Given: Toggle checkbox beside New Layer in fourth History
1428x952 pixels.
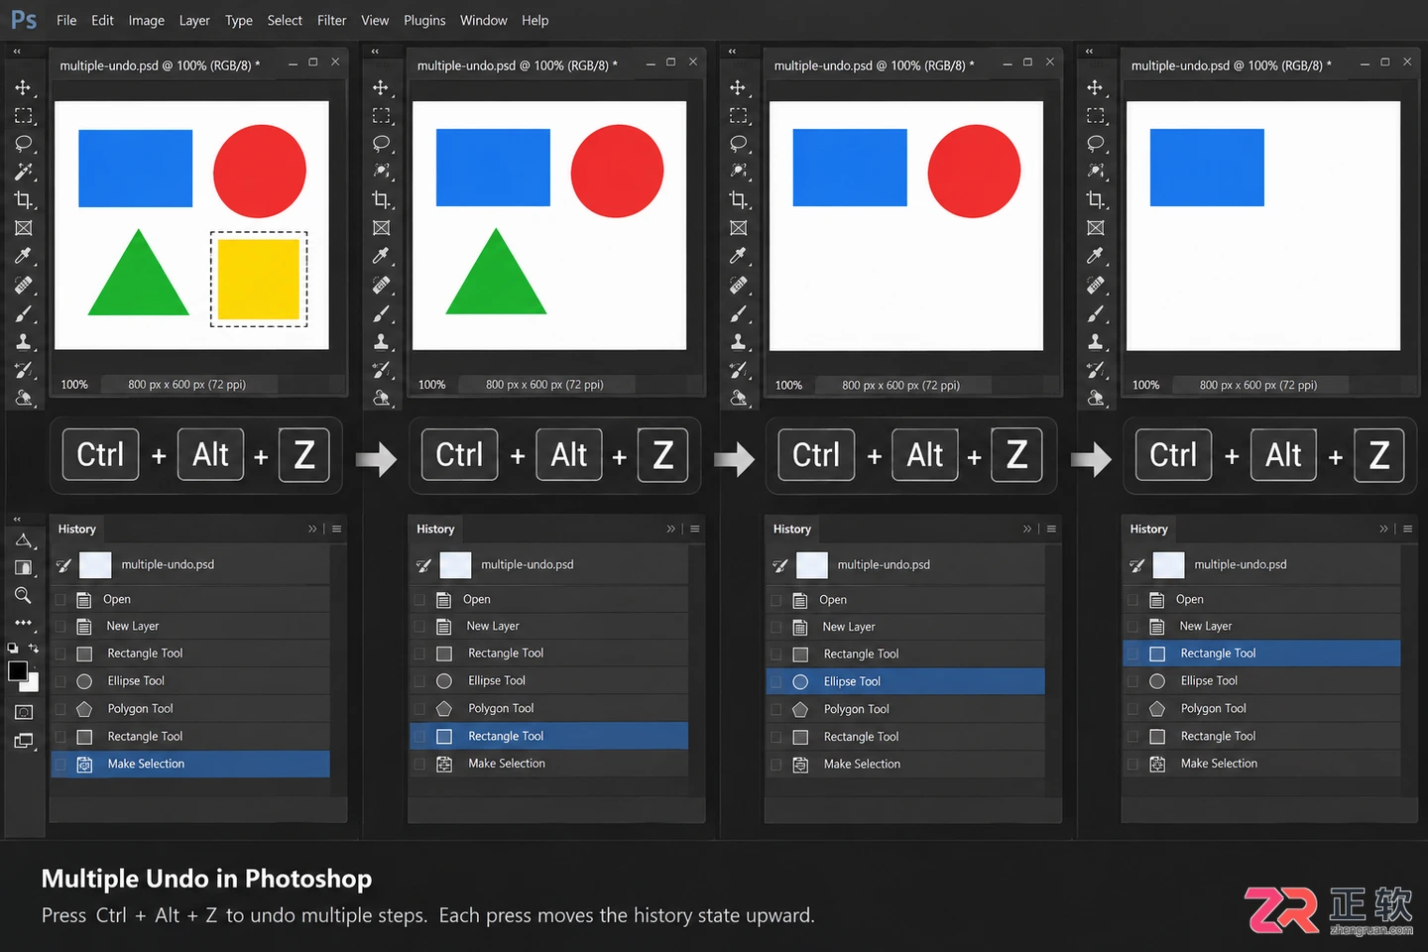Looking at the screenshot, I should (x=1132, y=626).
